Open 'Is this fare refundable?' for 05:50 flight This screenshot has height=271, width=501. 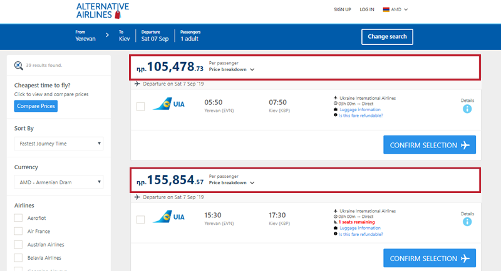[x=361, y=116]
